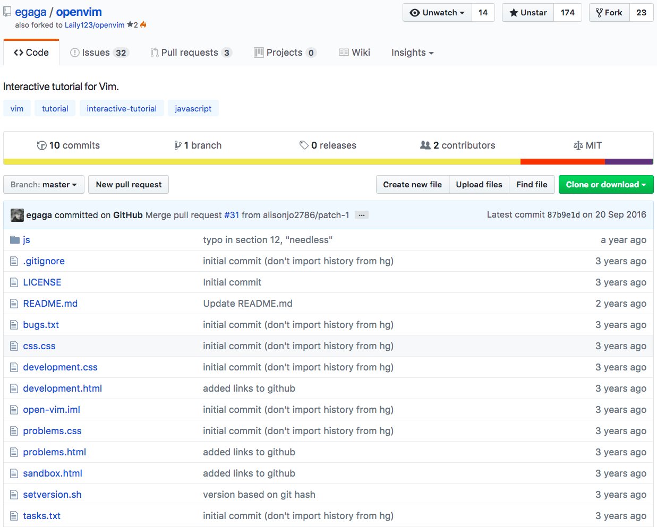This screenshot has height=527, width=657.
Task: Switch to the Pull requests tab
Action: [x=191, y=53]
